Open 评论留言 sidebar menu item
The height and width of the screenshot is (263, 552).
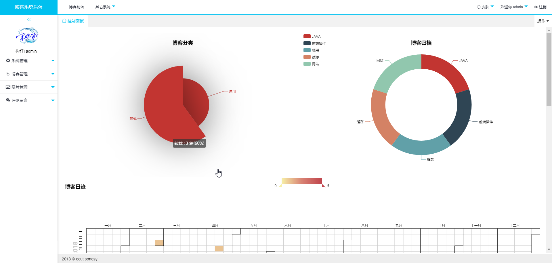tap(29, 100)
